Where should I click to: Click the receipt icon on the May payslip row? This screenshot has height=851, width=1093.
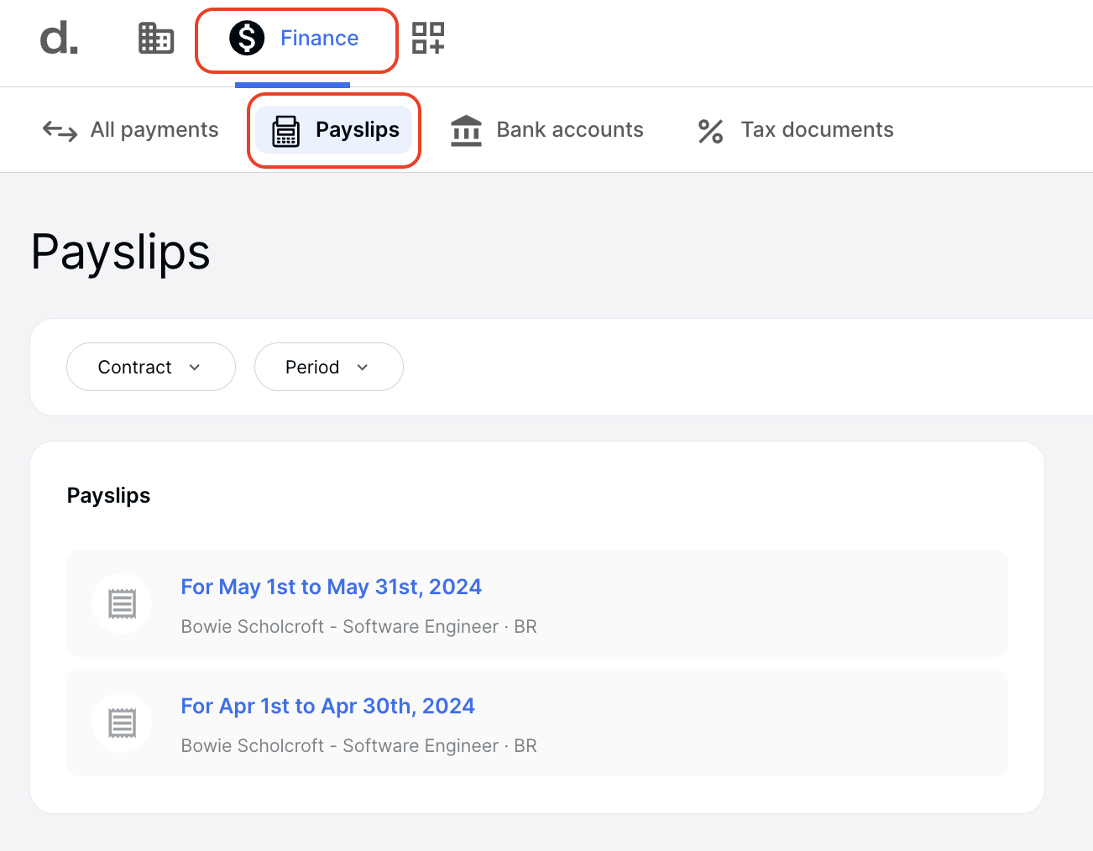click(121, 603)
